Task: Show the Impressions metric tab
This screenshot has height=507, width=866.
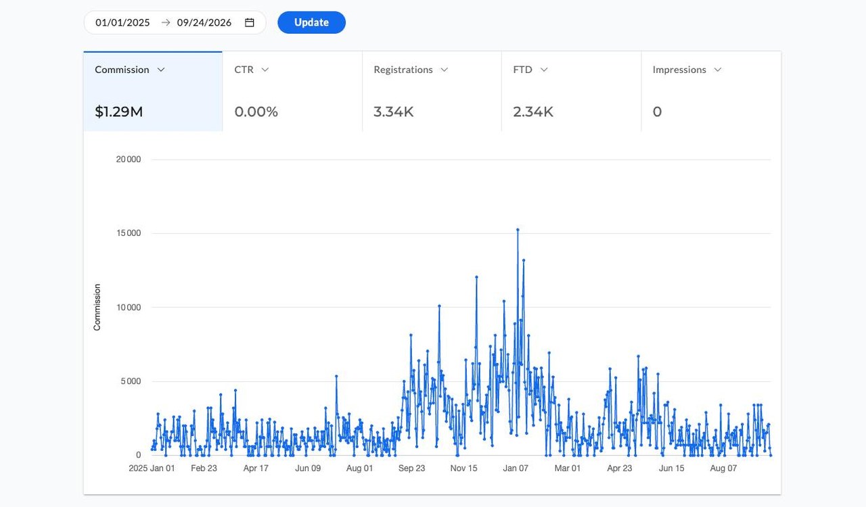Action: pyautogui.click(x=711, y=91)
